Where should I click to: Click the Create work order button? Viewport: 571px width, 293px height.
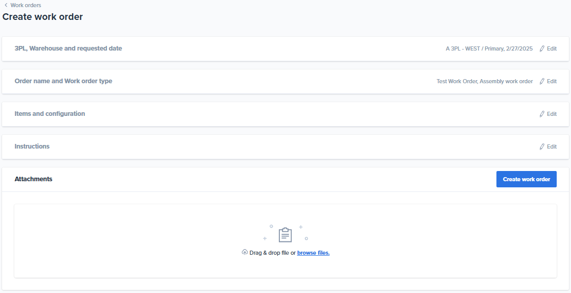[x=526, y=179]
